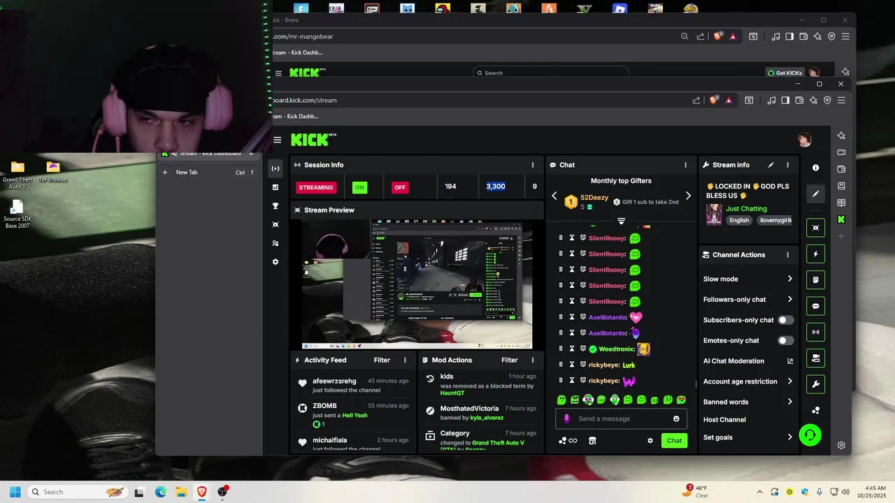
Task: Open the emoji picker in the chat input
Action: coord(676,418)
